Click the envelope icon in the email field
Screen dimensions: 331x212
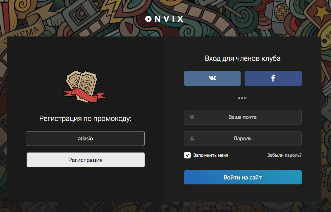(192, 117)
